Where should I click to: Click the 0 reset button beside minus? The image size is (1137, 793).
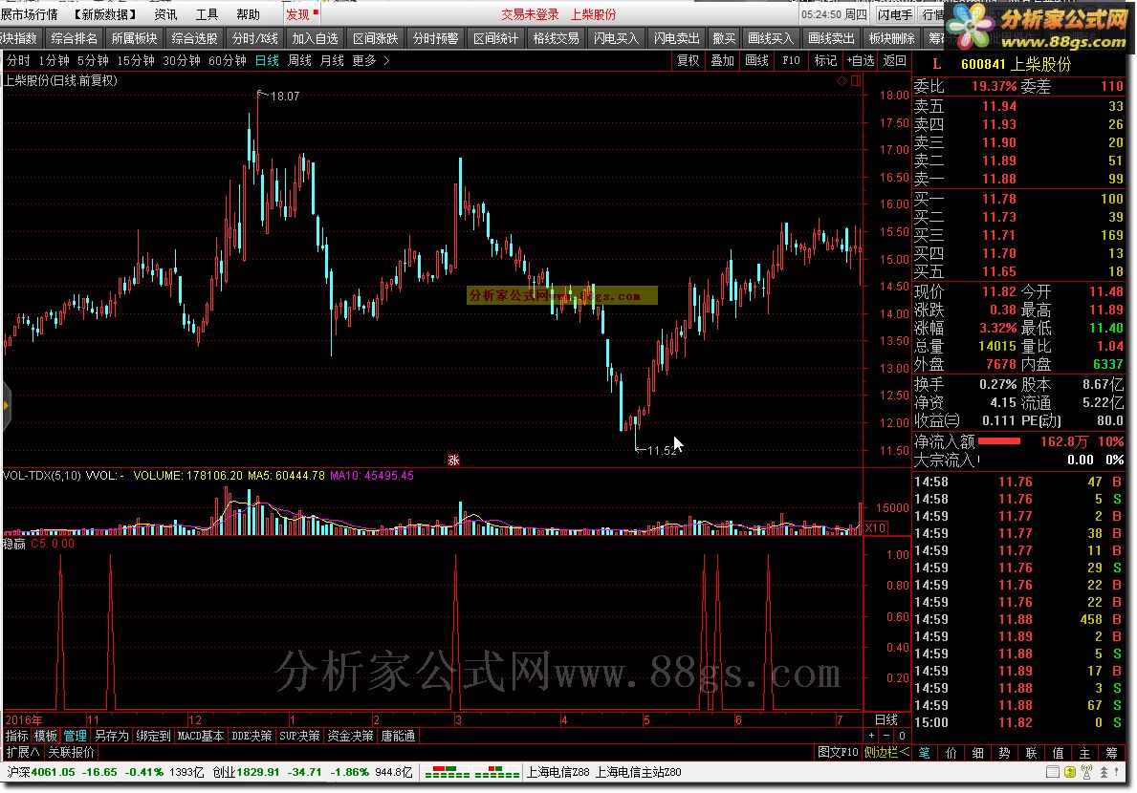(902, 736)
